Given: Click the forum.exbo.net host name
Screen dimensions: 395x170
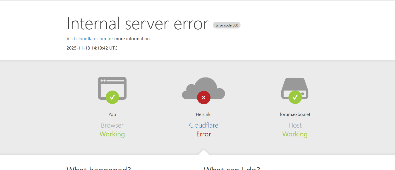Looking at the screenshot, I should [295, 114].
